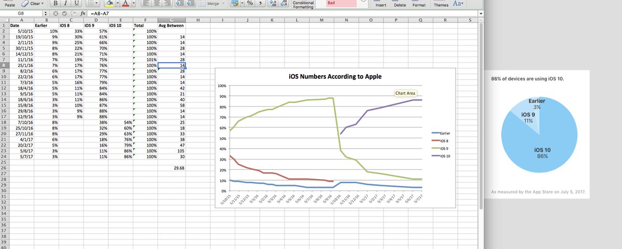The image size is (622, 249).
Task: Select column header D
Action: (x=96, y=20)
